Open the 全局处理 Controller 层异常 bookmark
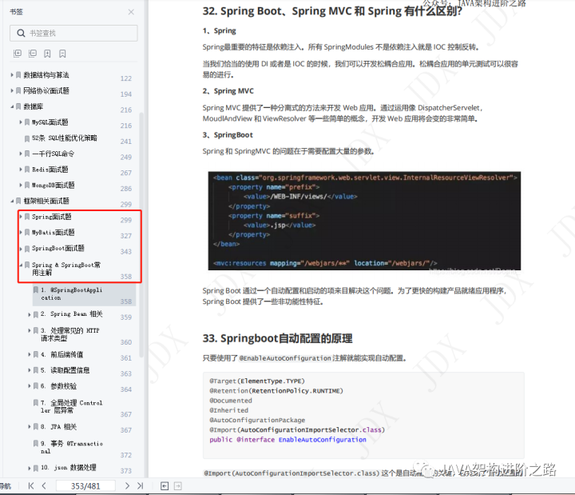 pos(72,406)
